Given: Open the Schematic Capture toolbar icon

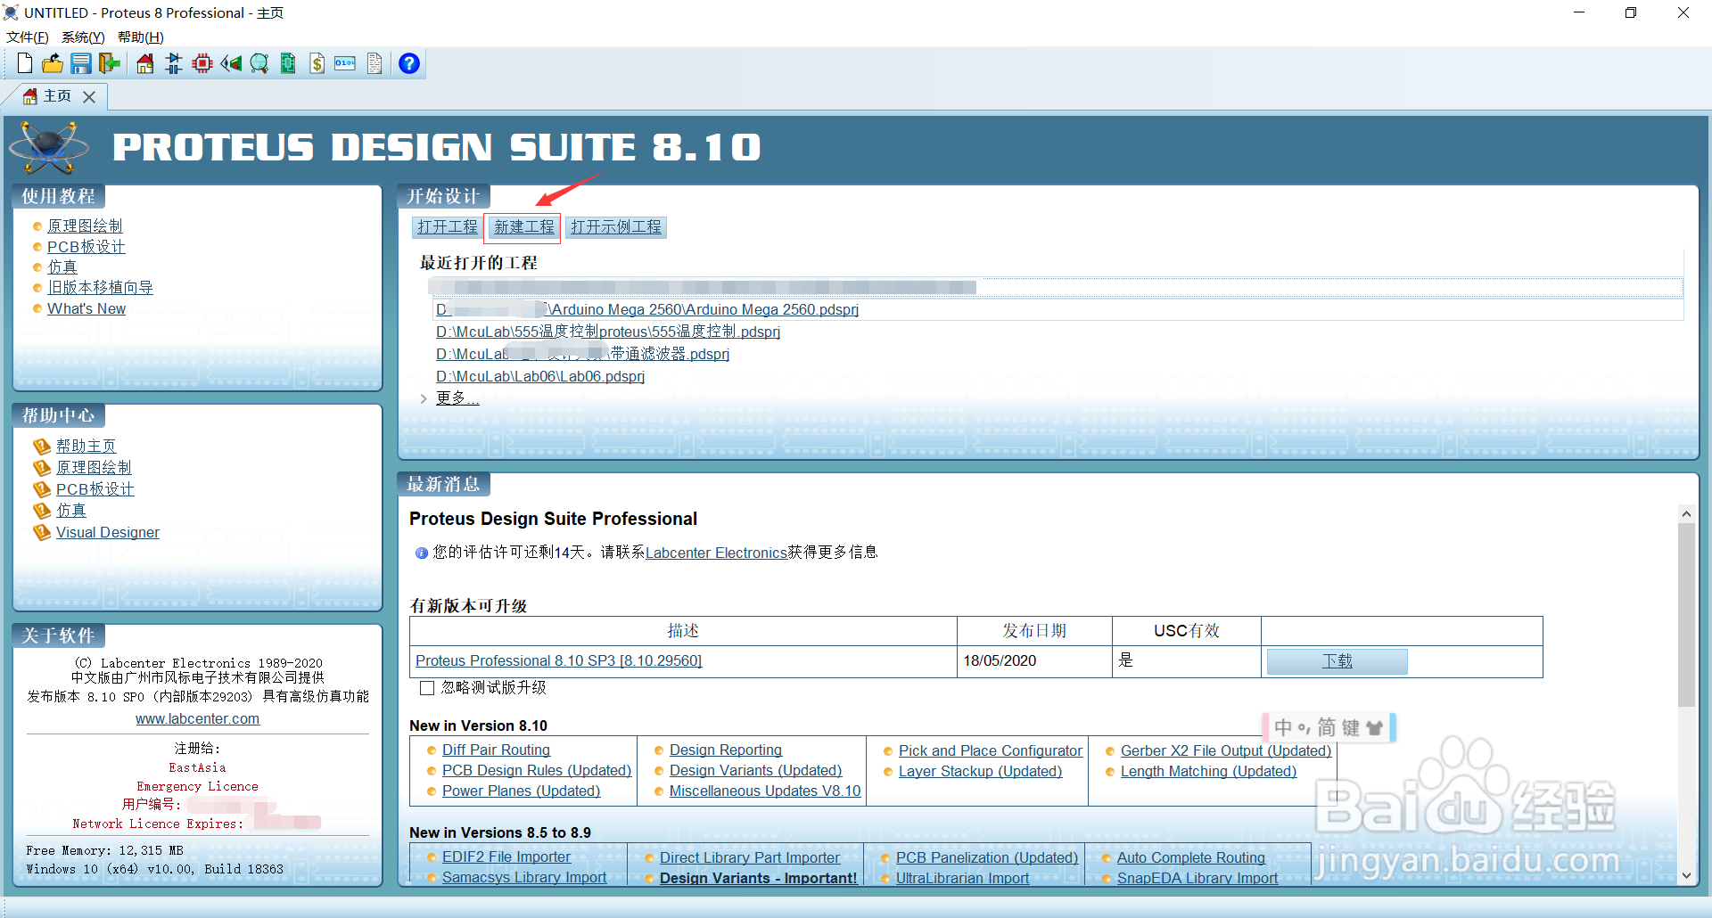Looking at the screenshot, I should tap(173, 63).
